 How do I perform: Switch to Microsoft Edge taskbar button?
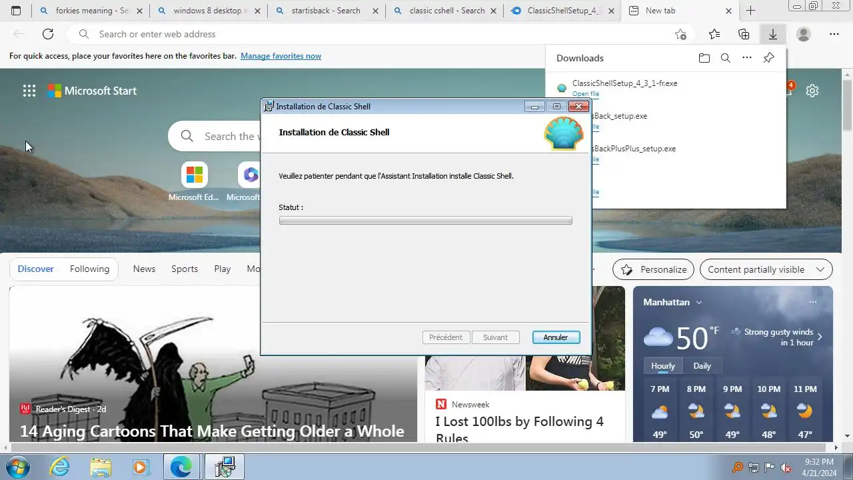point(181,467)
